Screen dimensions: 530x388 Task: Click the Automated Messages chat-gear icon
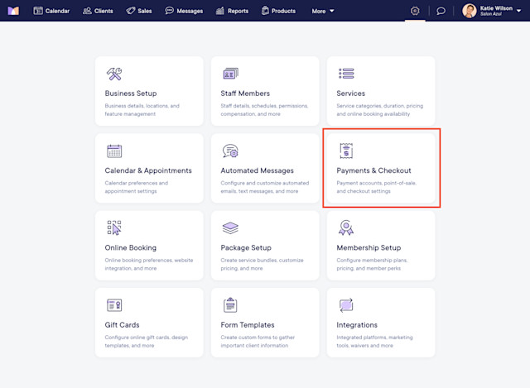coord(230,151)
